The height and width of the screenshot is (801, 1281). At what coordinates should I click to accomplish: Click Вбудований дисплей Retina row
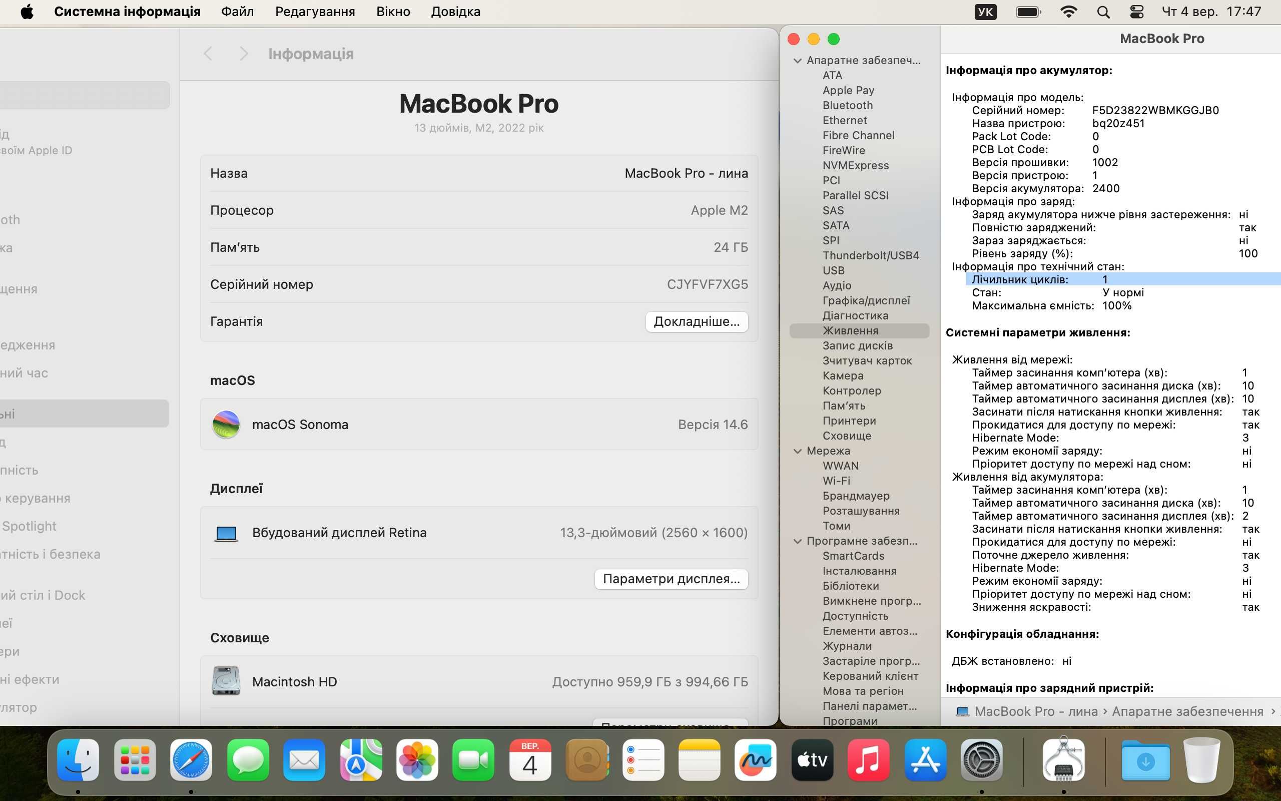click(479, 533)
